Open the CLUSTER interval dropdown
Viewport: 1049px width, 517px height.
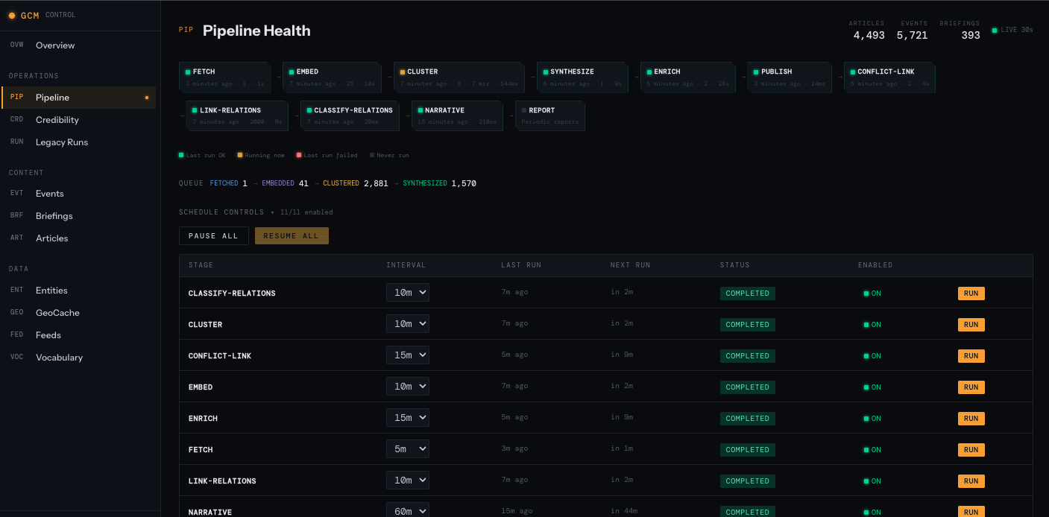coord(408,323)
